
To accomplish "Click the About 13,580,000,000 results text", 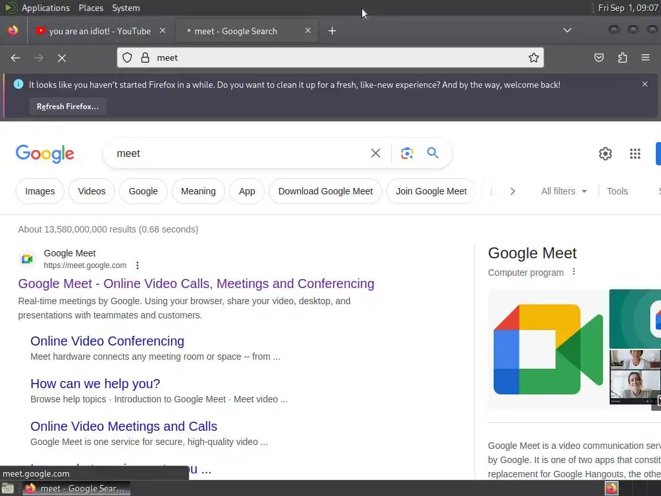I will 108,229.
